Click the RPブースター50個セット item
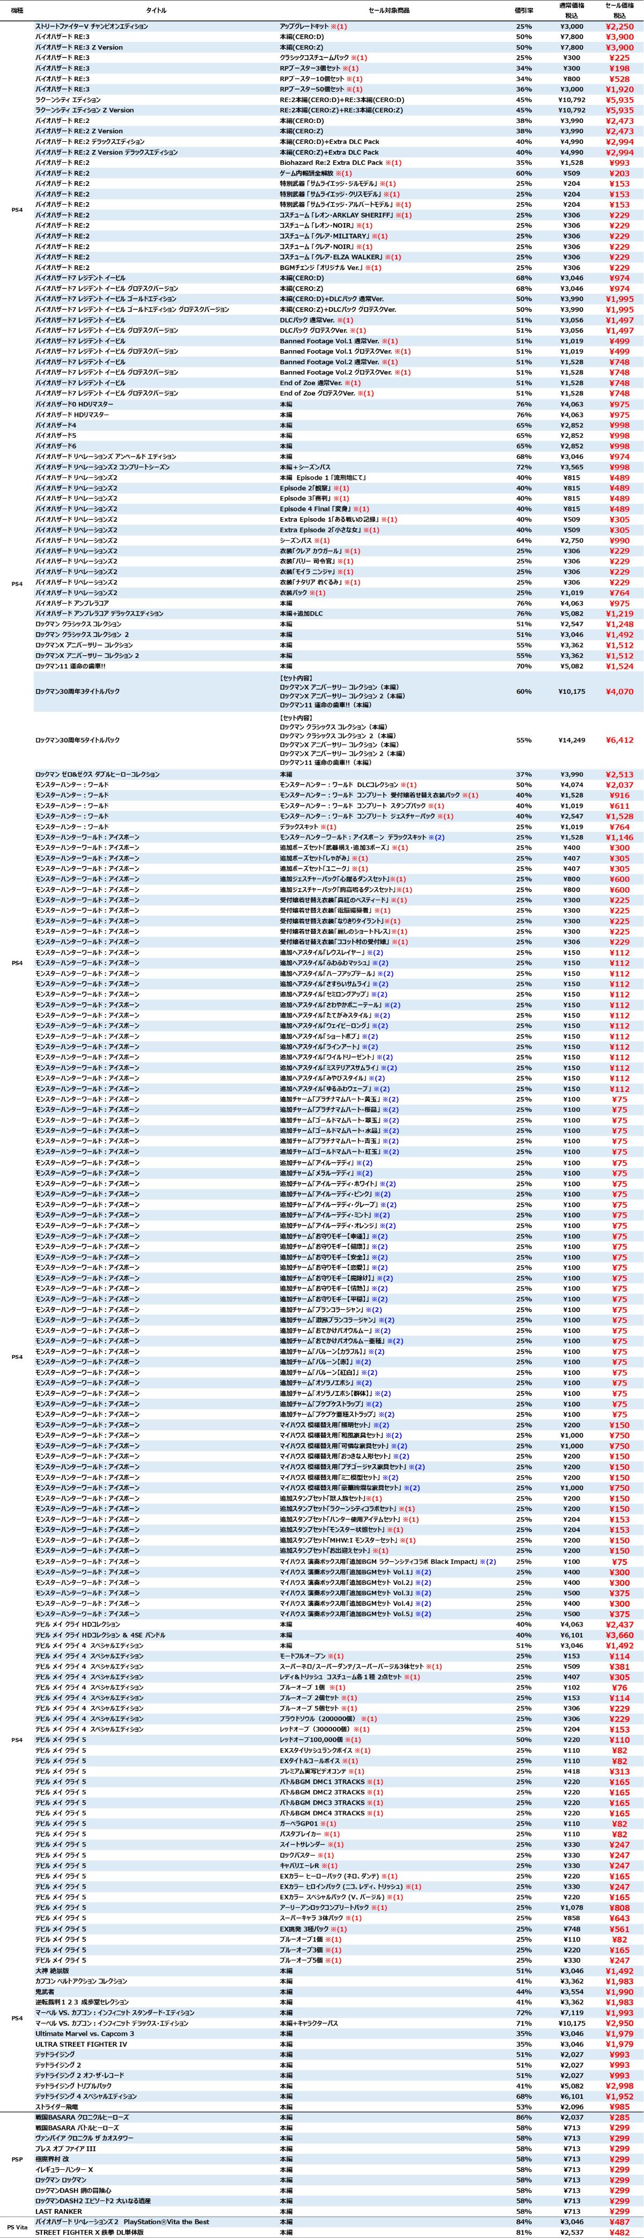The height and width of the screenshot is (2238, 644). 321,90
